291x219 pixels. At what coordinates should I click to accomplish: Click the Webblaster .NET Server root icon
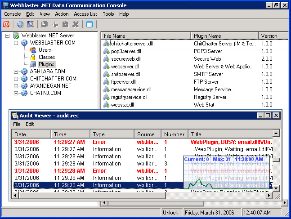pos(16,36)
